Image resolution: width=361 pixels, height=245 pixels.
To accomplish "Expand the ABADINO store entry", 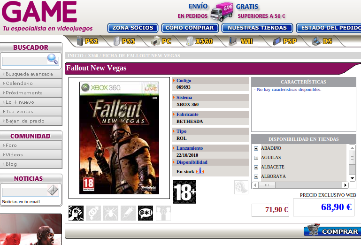I will pos(256,148).
